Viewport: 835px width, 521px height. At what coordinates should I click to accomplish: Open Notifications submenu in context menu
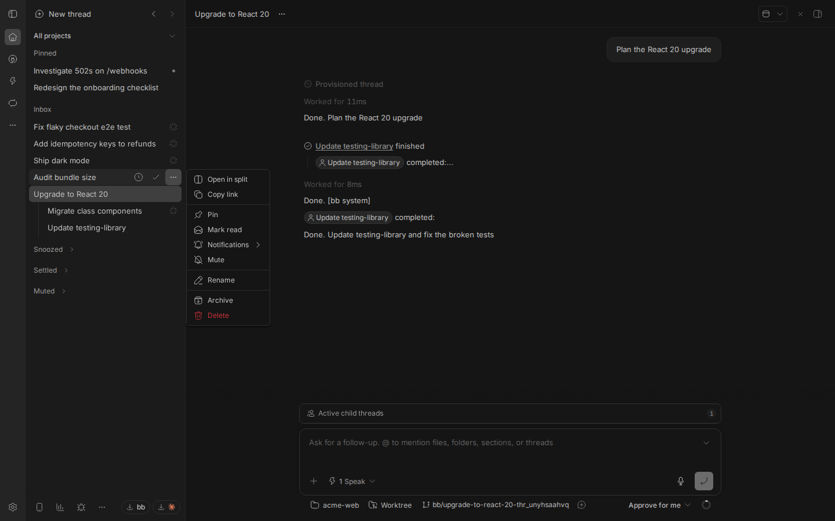228,245
